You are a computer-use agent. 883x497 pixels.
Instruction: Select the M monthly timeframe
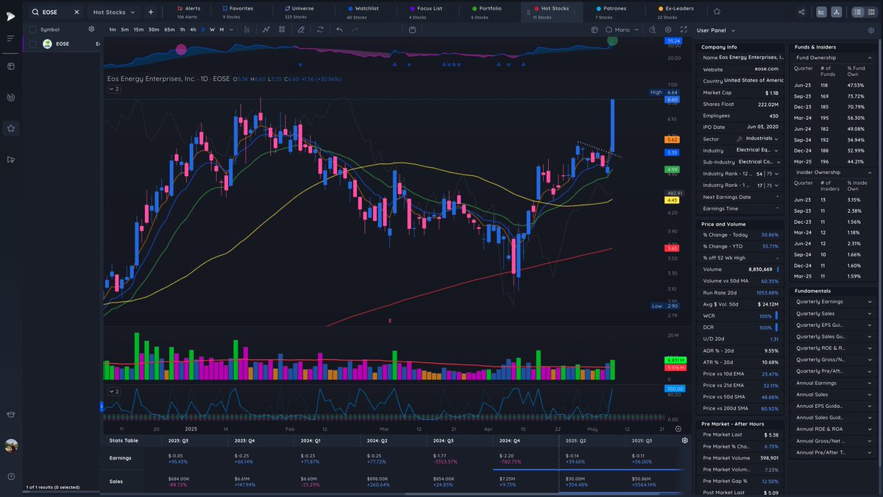(221, 29)
